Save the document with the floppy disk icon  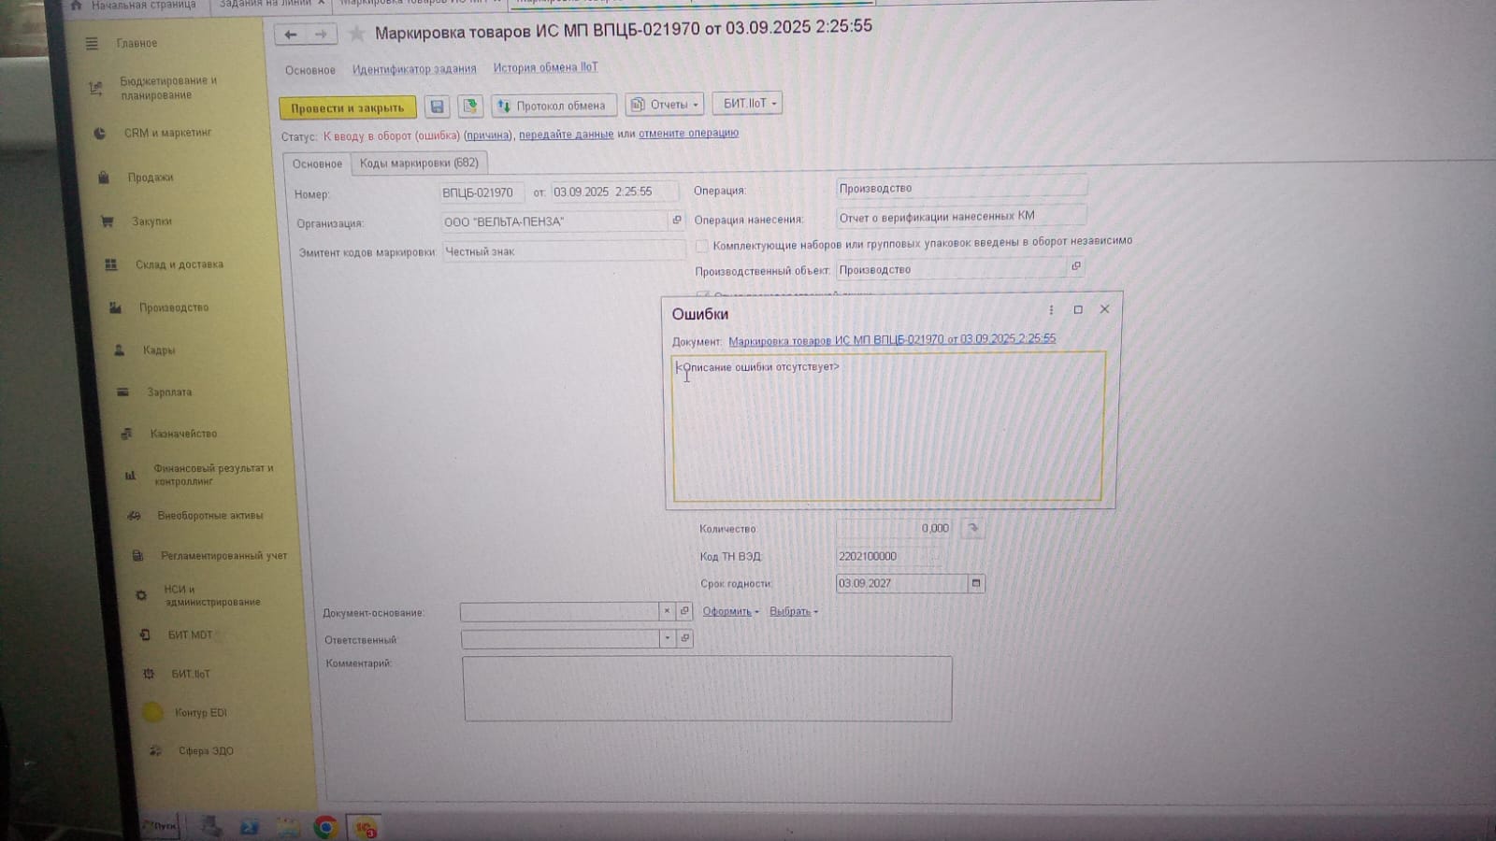coord(437,107)
